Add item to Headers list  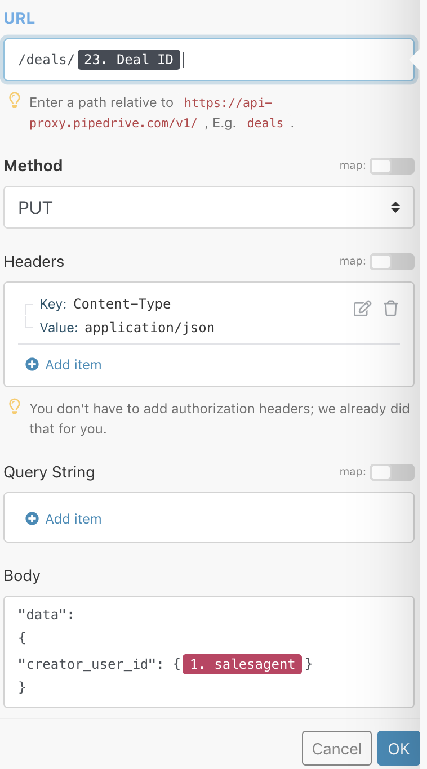point(73,365)
